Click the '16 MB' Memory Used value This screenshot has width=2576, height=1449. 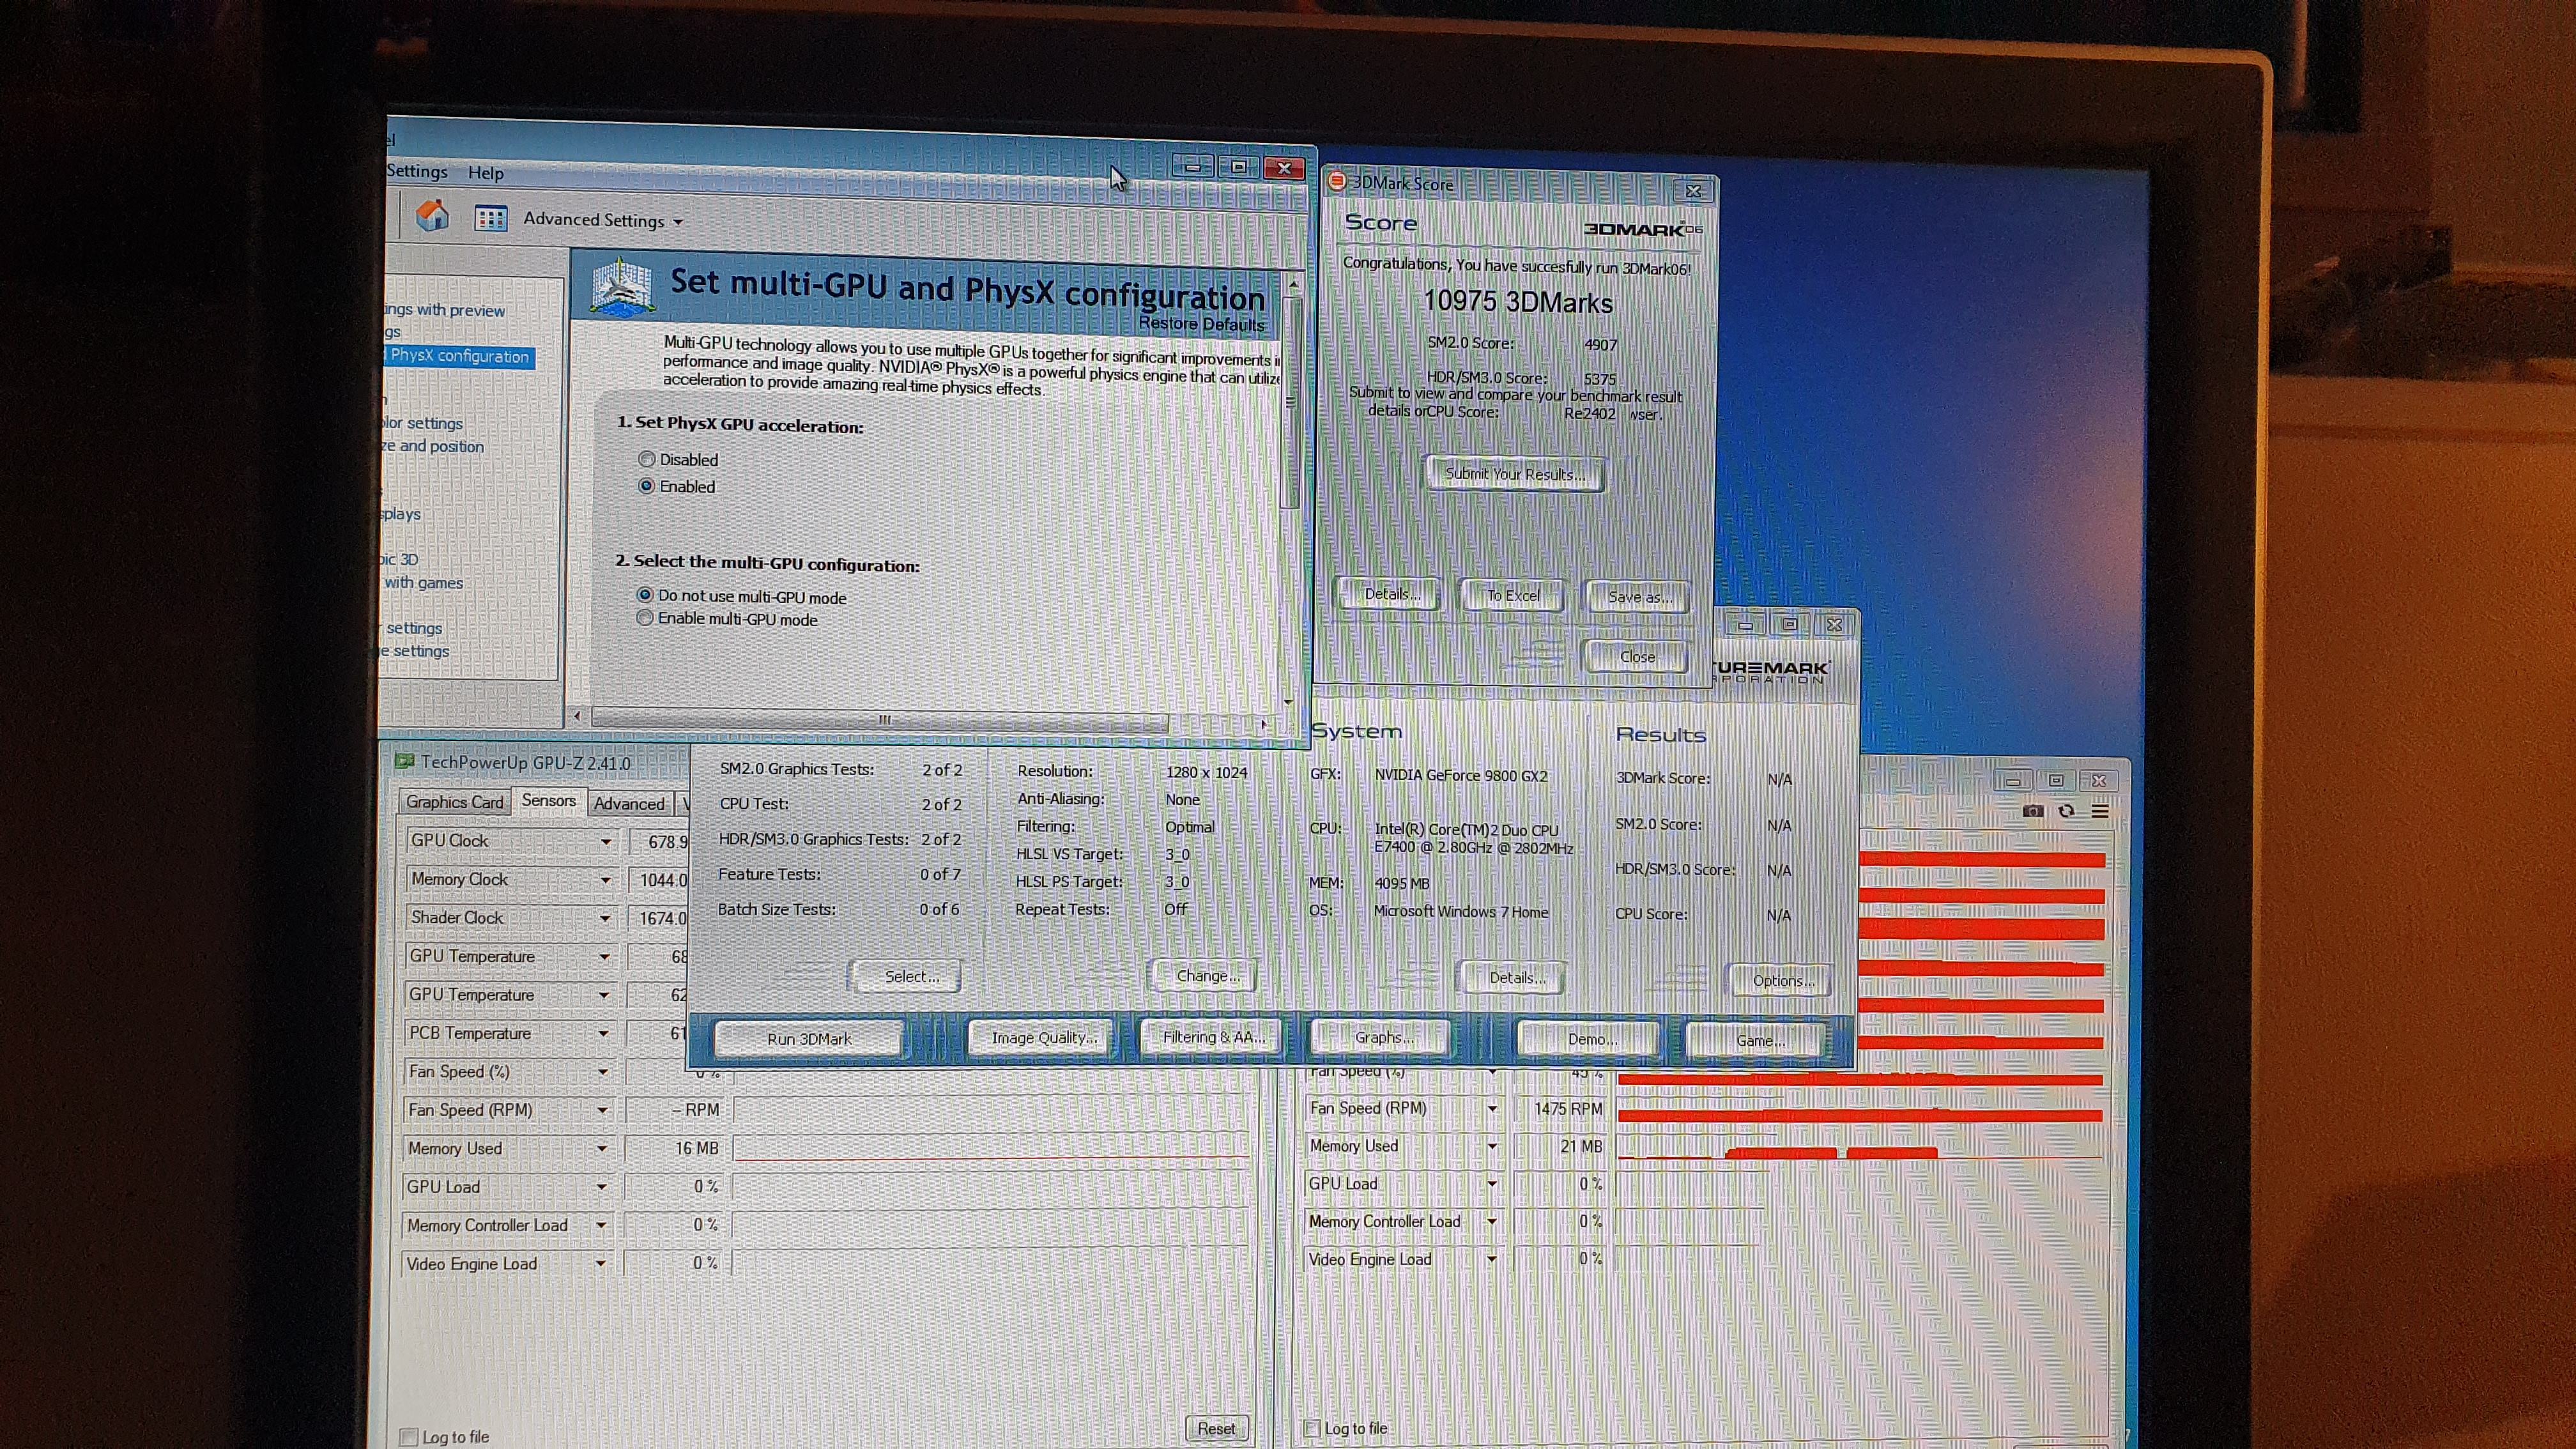pos(696,1148)
